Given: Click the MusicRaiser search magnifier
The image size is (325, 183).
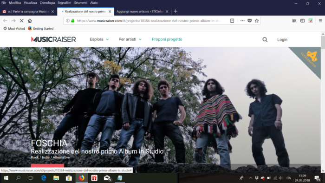Looking at the screenshot, I should click(265, 39).
